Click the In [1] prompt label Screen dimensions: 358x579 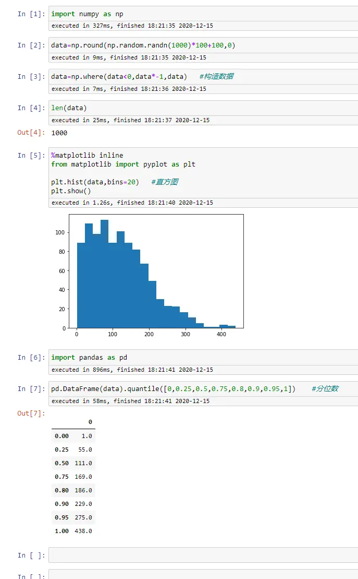tap(31, 14)
